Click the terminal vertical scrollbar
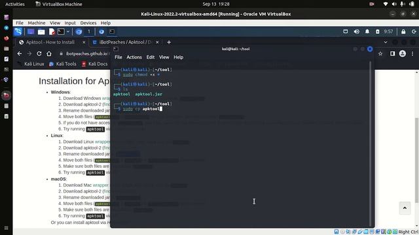This screenshot has width=419, height=235. pos(370,144)
